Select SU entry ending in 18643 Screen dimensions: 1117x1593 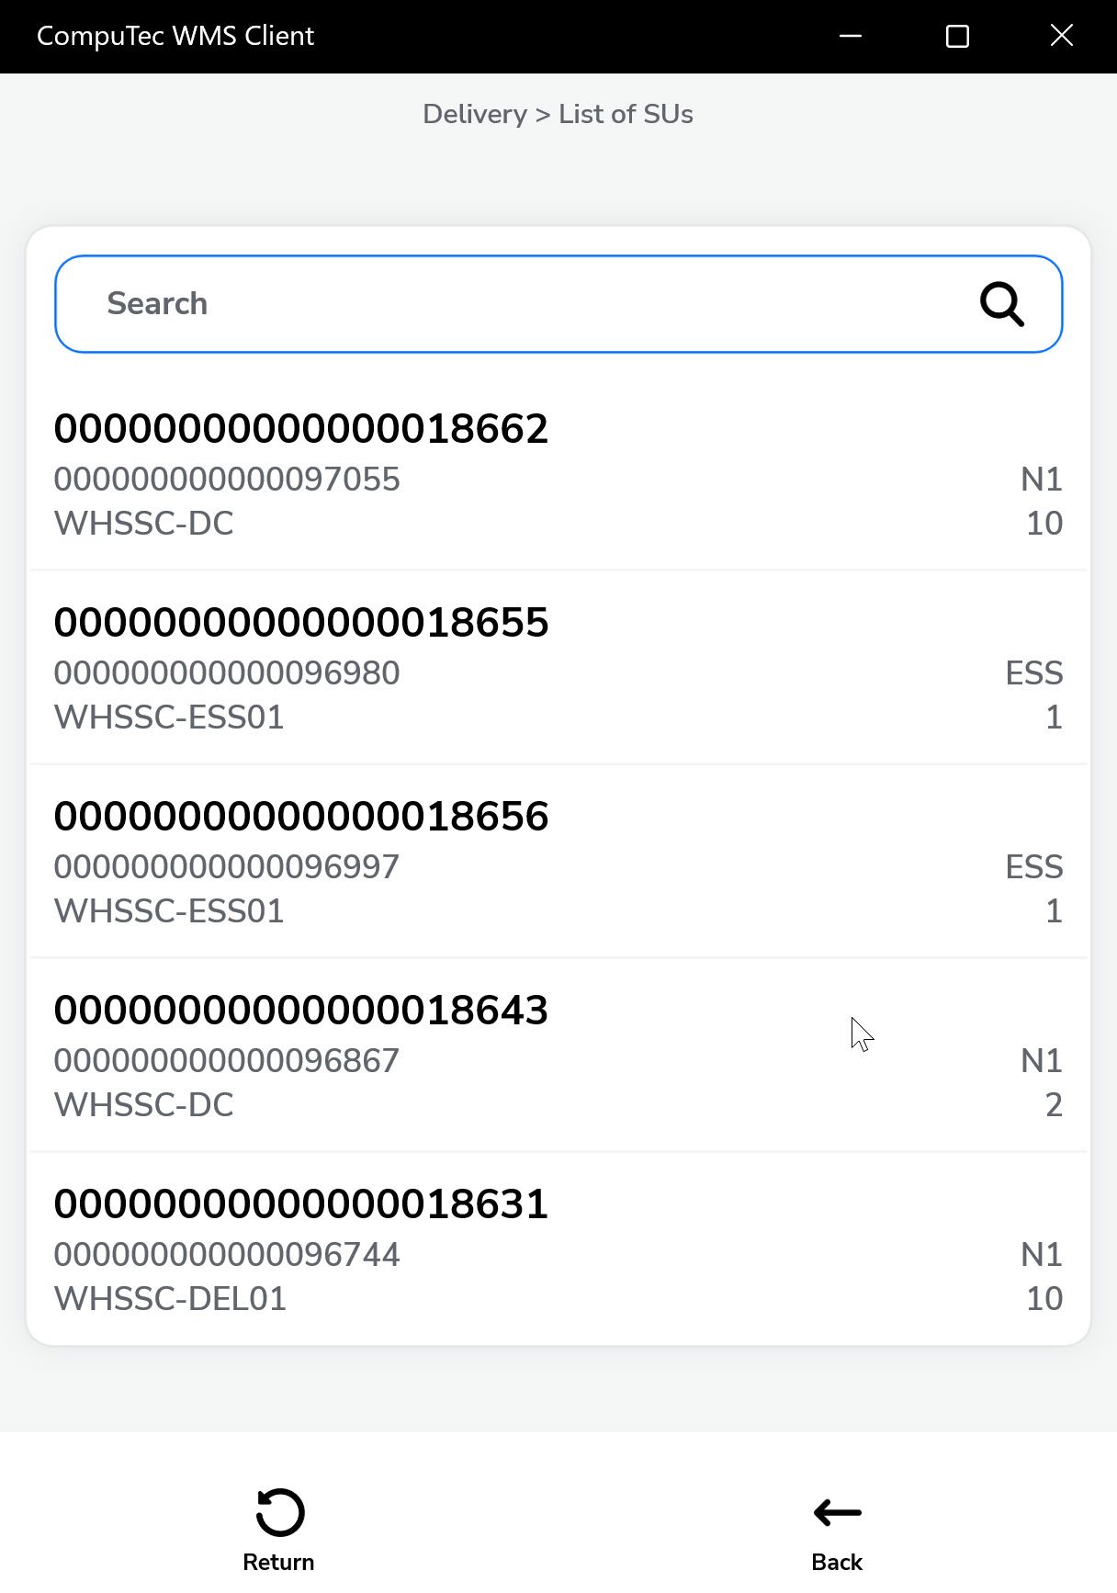pos(301,1011)
